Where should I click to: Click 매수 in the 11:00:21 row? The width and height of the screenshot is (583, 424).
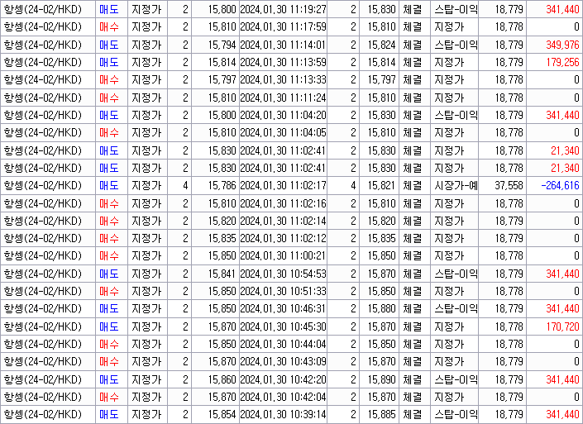point(109,256)
